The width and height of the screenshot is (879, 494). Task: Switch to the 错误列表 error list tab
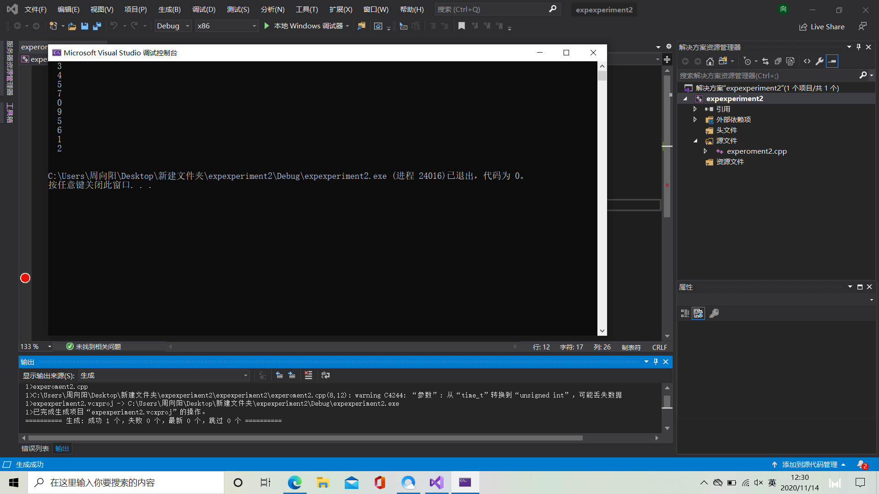[x=35, y=449]
